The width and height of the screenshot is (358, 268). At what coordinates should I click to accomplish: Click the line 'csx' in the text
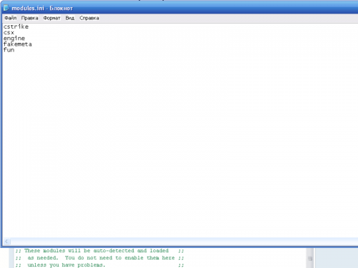(9, 32)
